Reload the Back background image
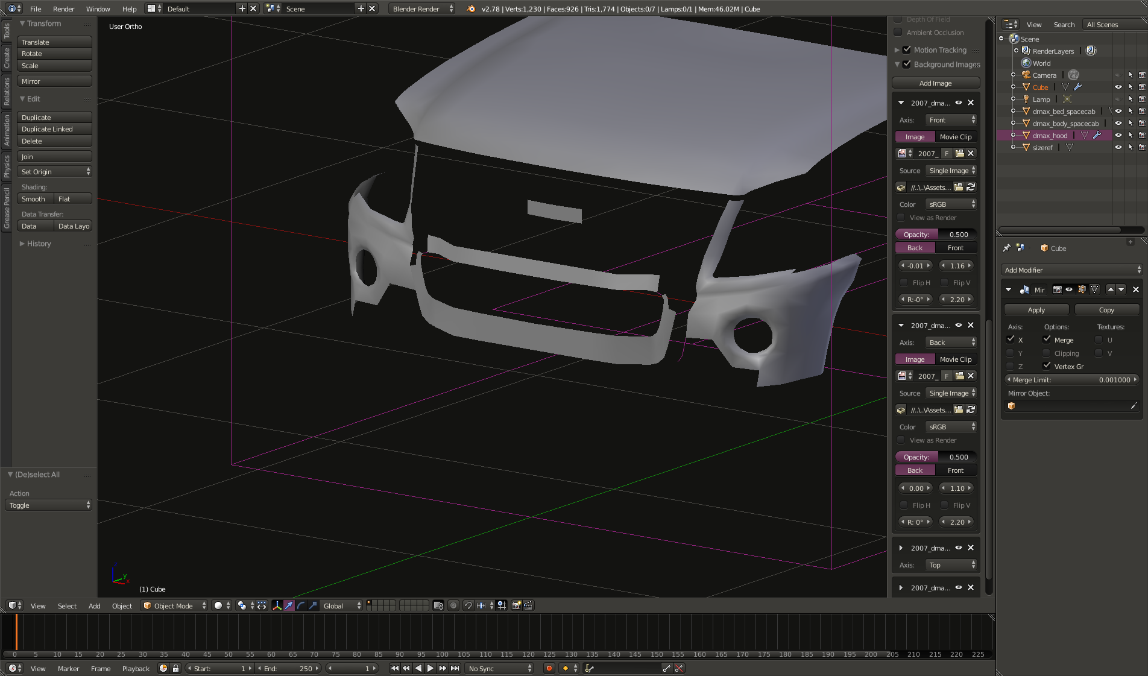Viewport: 1148px width, 676px height. click(971, 409)
